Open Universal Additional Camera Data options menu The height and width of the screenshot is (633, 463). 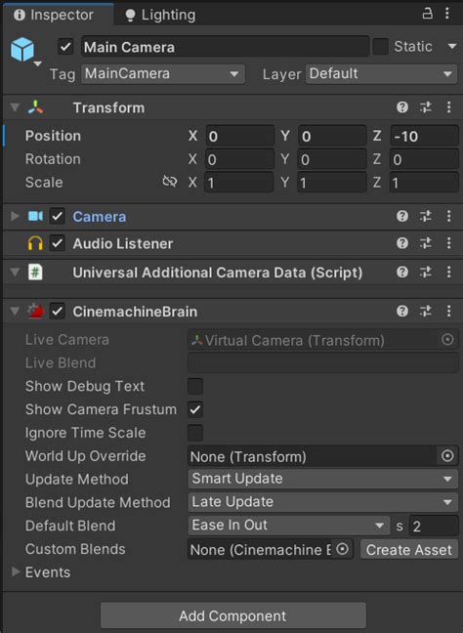(449, 273)
